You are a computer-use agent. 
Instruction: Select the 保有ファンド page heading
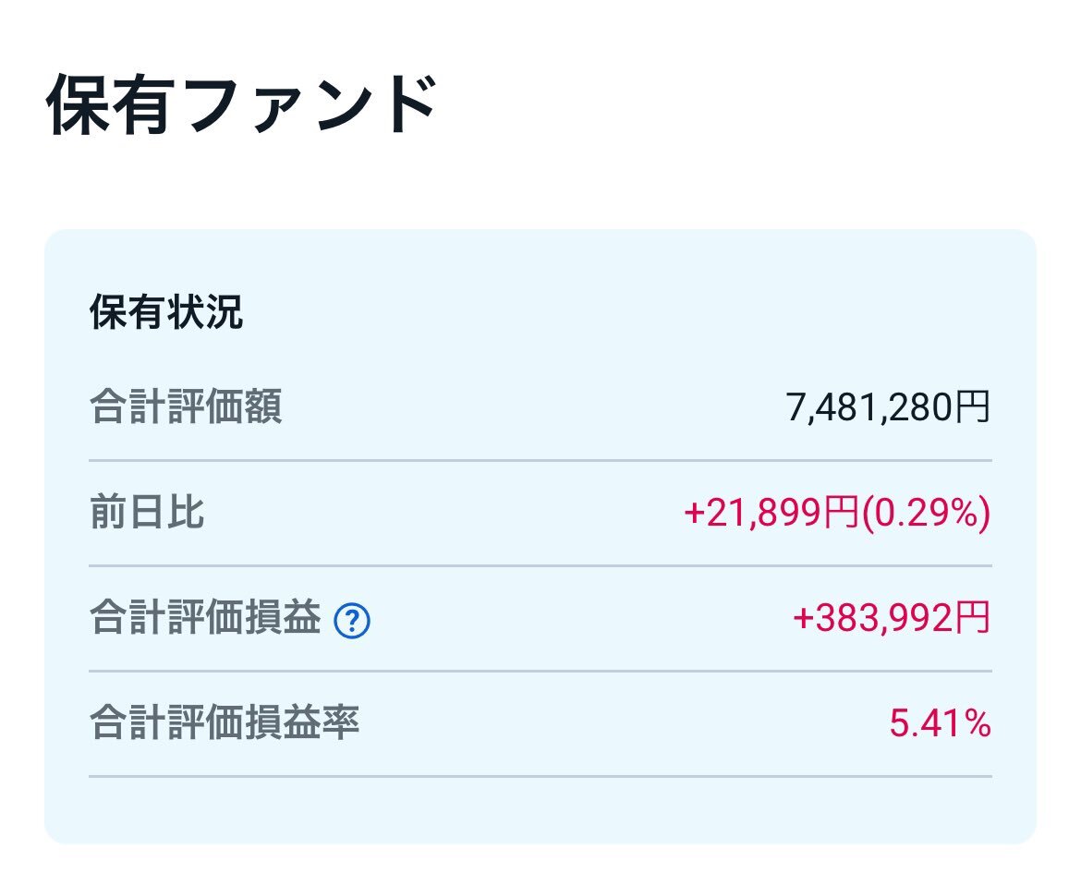(x=241, y=105)
